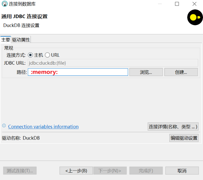Click the 浏览... button

(146, 72)
